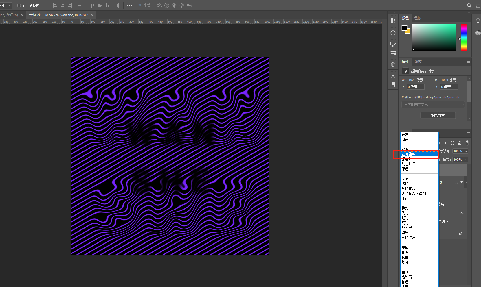
Task: Open opacity 不透明度 dropdown arrow
Action: (x=466, y=151)
